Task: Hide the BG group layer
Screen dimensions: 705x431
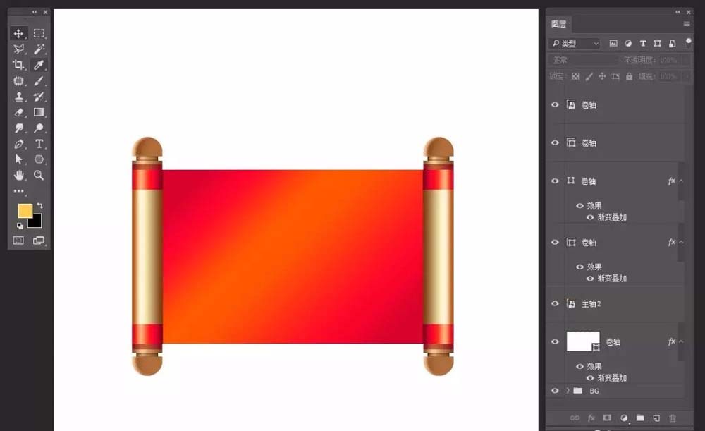Action: pos(555,390)
